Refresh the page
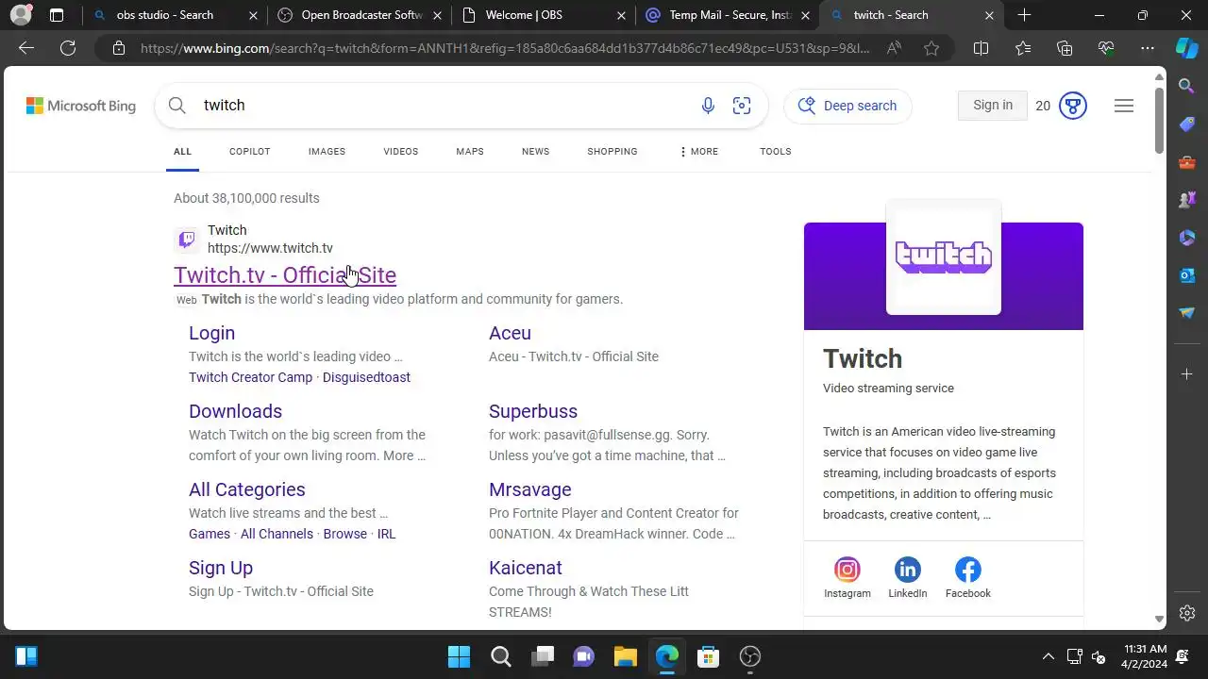The height and width of the screenshot is (679, 1208). tap(68, 48)
